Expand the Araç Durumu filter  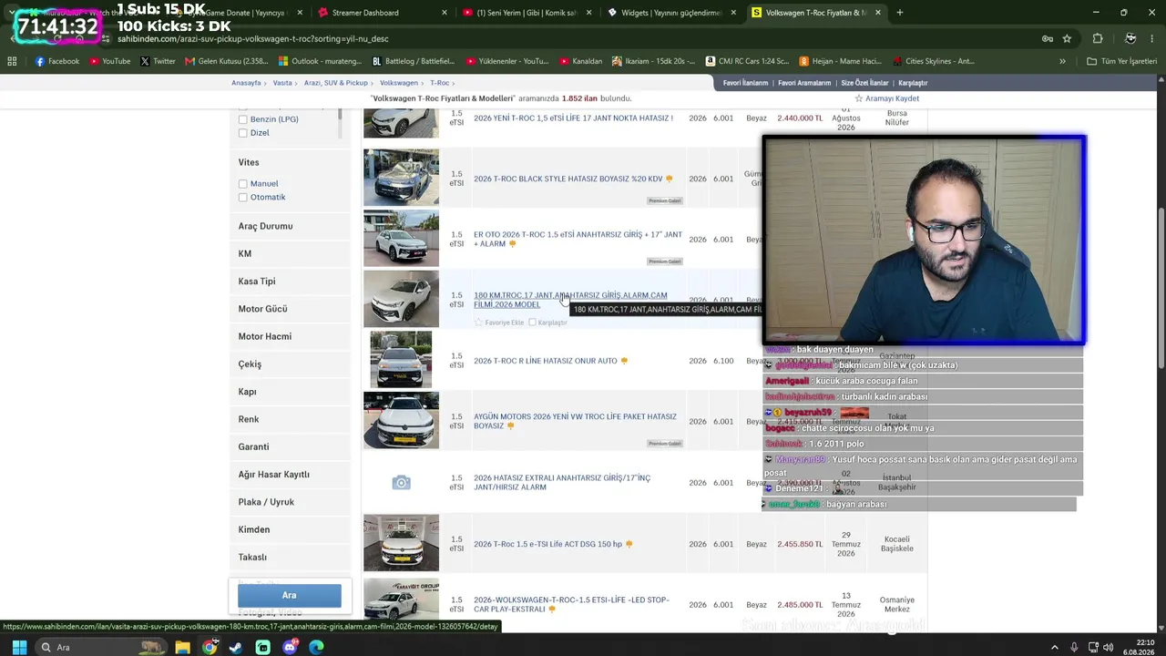coord(289,226)
